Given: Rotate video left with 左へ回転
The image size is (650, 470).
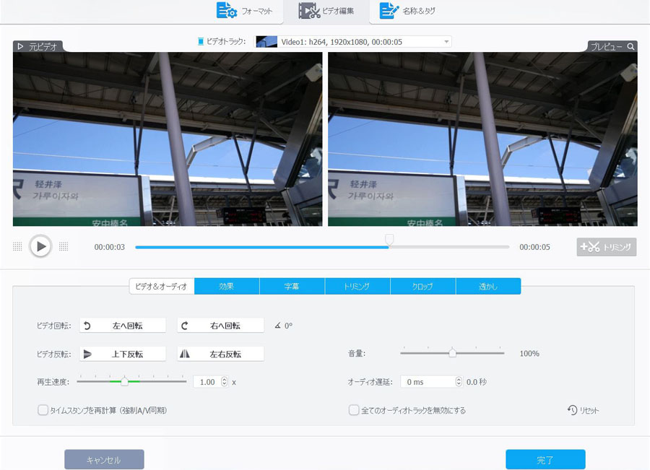Looking at the screenshot, I should coord(123,326).
